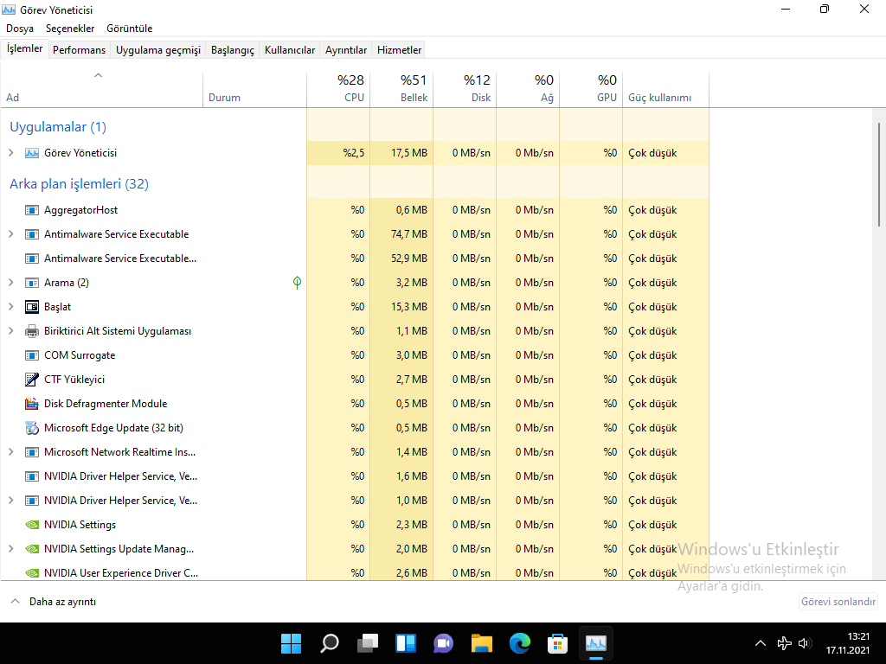The image size is (886, 664).
Task: Click the CTF Yükleyici icon
Action: [x=32, y=380]
